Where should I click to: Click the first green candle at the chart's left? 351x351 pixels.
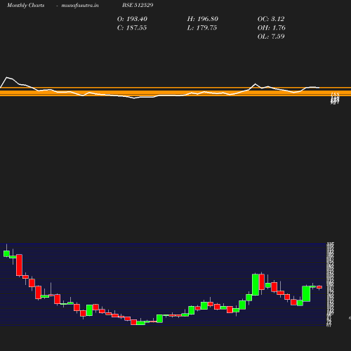coord(6,253)
